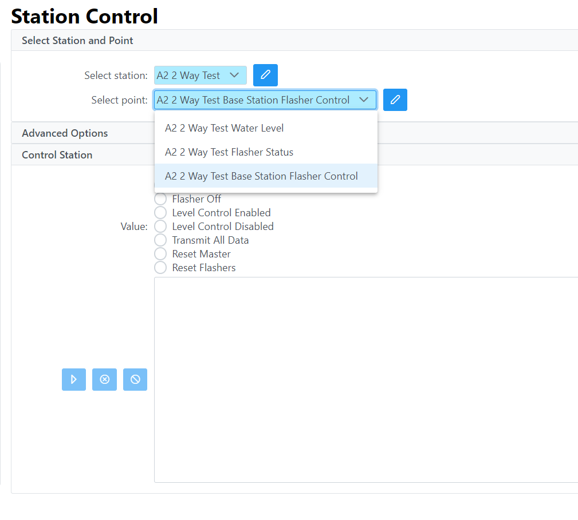Select Level Control Disabled radio button

pos(161,227)
